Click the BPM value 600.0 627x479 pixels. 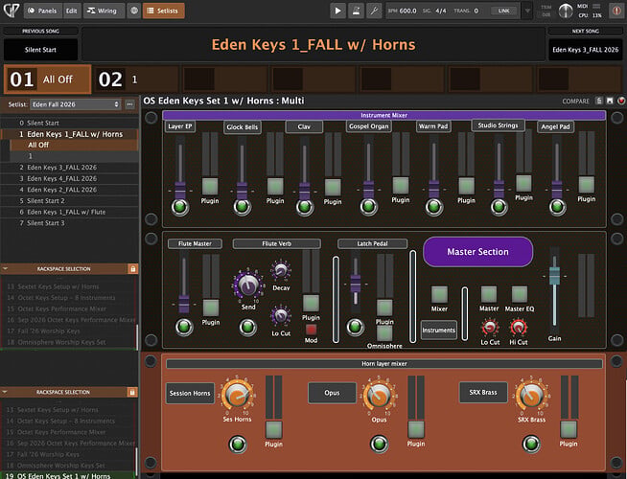[407, 11]
